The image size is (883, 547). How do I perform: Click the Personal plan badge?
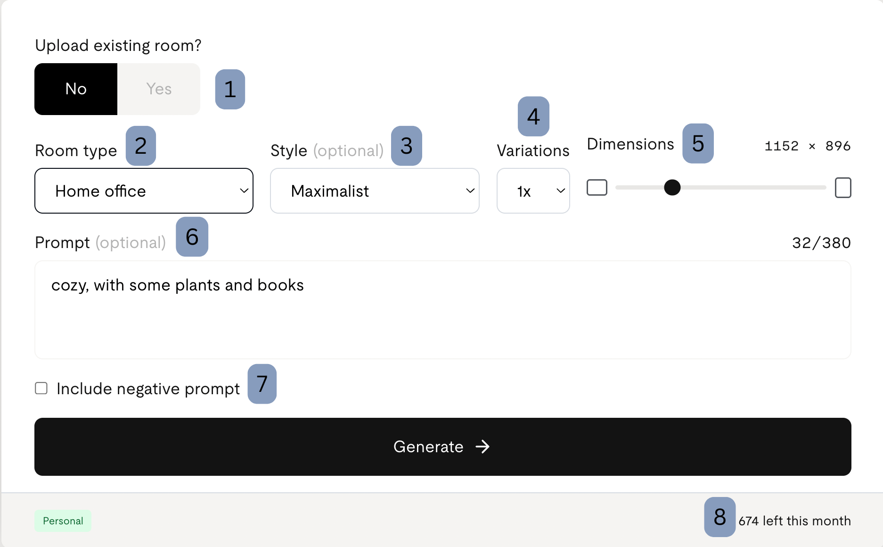coord(63,521)
